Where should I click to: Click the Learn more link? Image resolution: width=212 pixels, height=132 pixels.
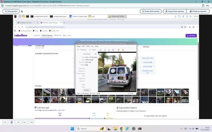61,110
